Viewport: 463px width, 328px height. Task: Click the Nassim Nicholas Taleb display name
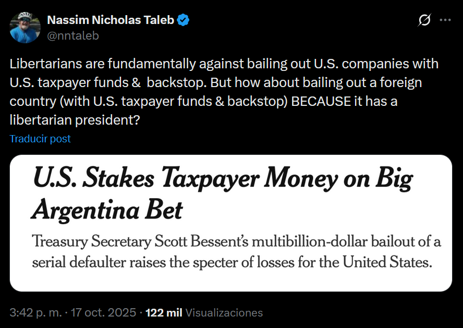point(111,20)
